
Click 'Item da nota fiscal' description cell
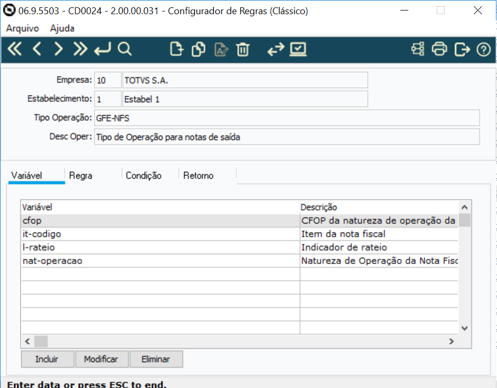pyautogui.click(x=379, y=234)
